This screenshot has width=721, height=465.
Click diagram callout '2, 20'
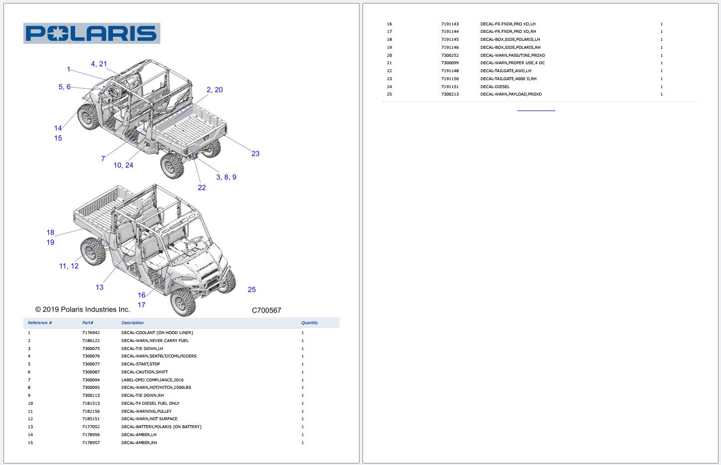click(x=215, y=90)
